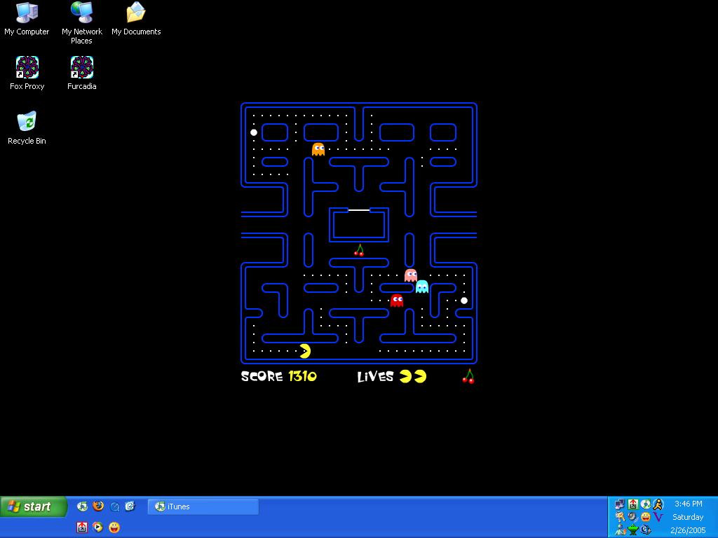This screenshot has width=718, height=538.
Task: Launch QuickTime from the Quick Launch bar
Action: (114, 506)
